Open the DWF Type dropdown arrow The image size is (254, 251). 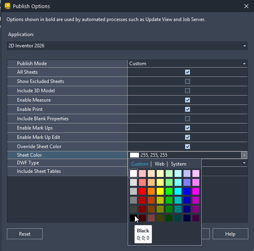click(244, 163)
